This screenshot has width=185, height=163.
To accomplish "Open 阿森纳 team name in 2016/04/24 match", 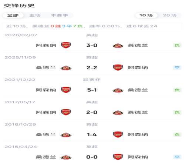I will point(138,157).
